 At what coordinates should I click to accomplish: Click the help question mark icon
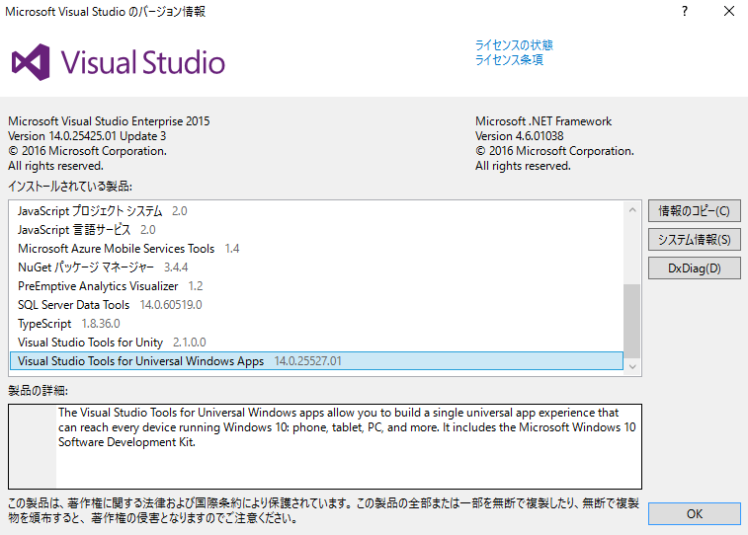point(685,11)
